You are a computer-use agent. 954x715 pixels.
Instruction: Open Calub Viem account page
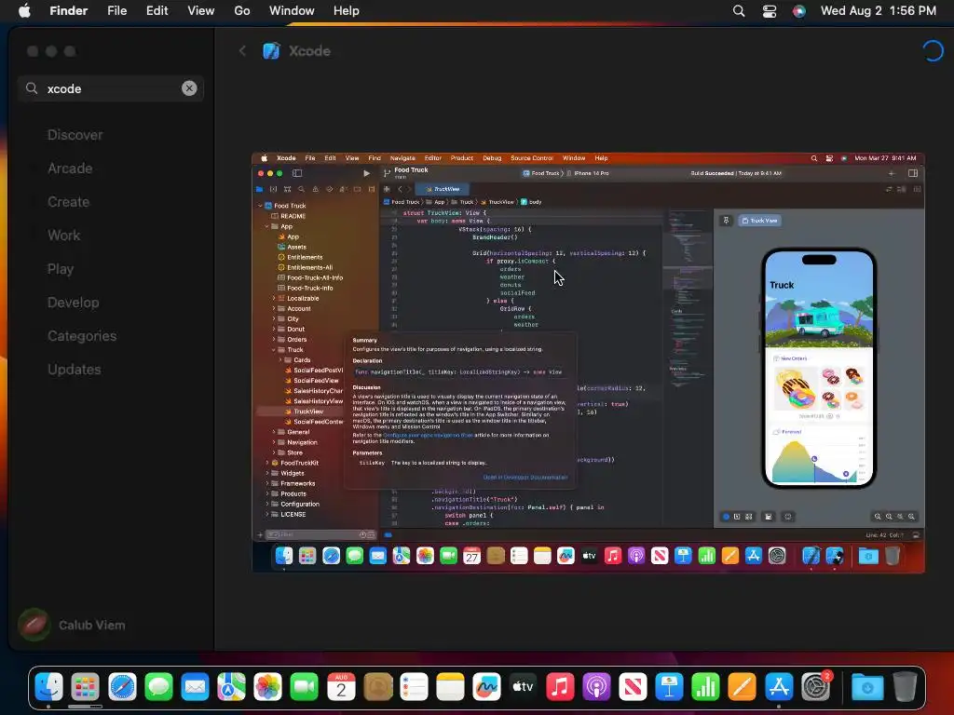(72, 625)
